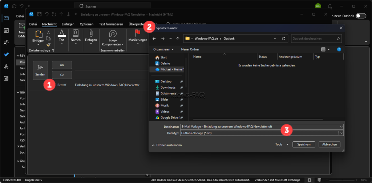
Task: Click the paperclip Einfügen attachment icon
Action: tap(91, 33)
